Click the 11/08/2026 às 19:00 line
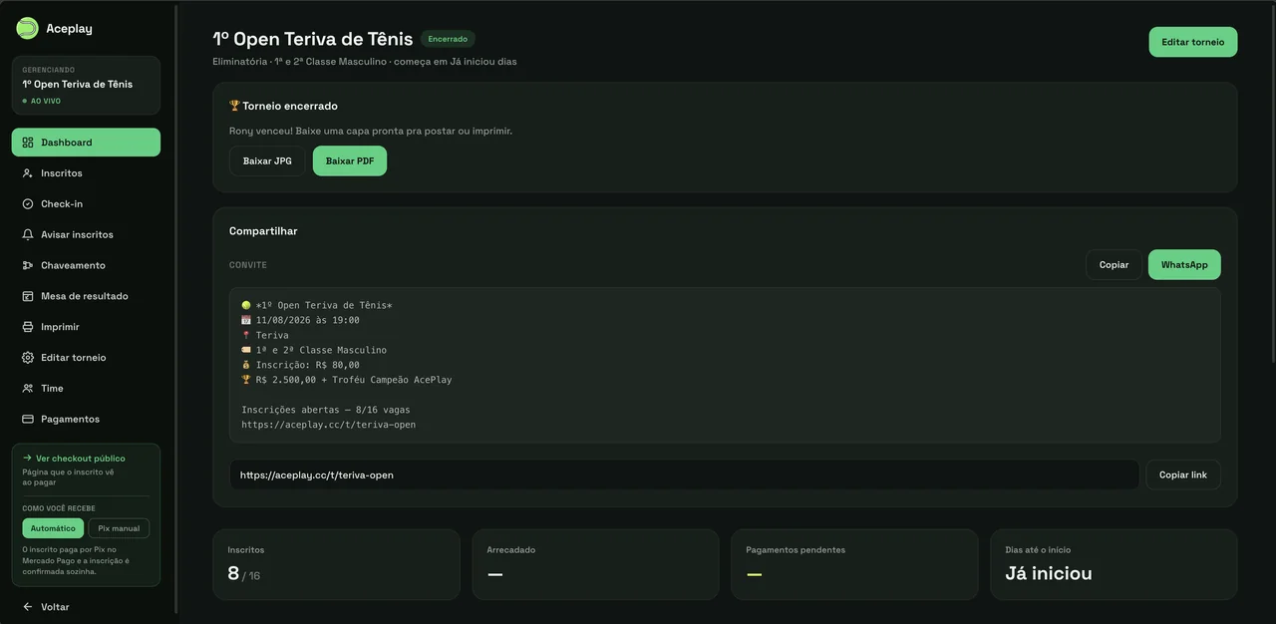 [x=300, y=320]
